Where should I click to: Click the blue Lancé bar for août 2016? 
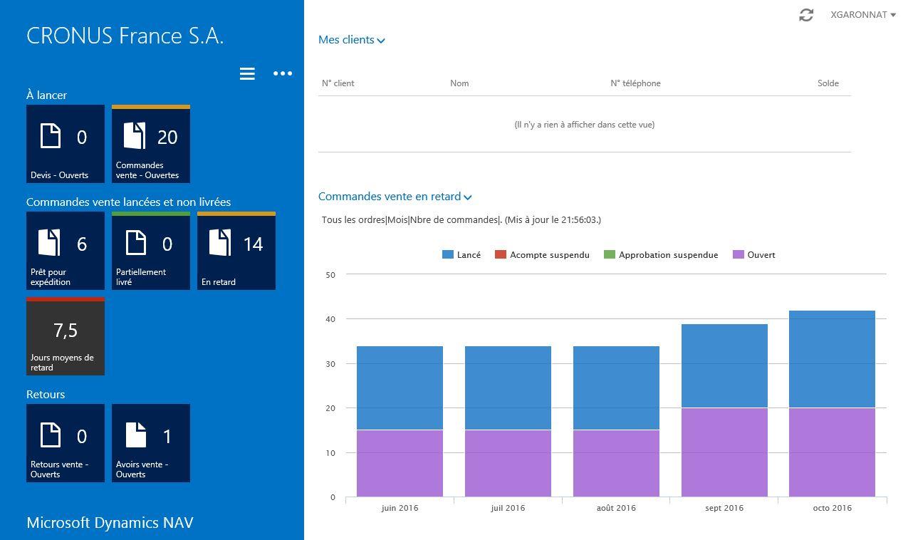pos(616,388)
